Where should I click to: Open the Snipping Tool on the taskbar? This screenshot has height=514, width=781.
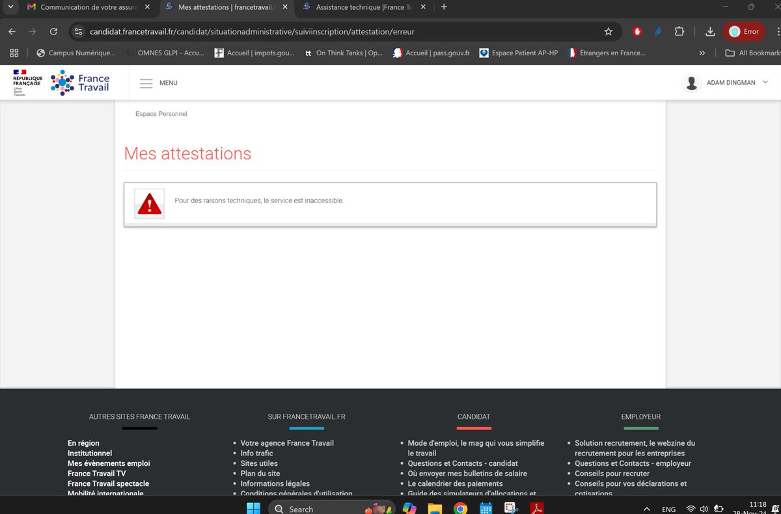[x=511, y=508]
